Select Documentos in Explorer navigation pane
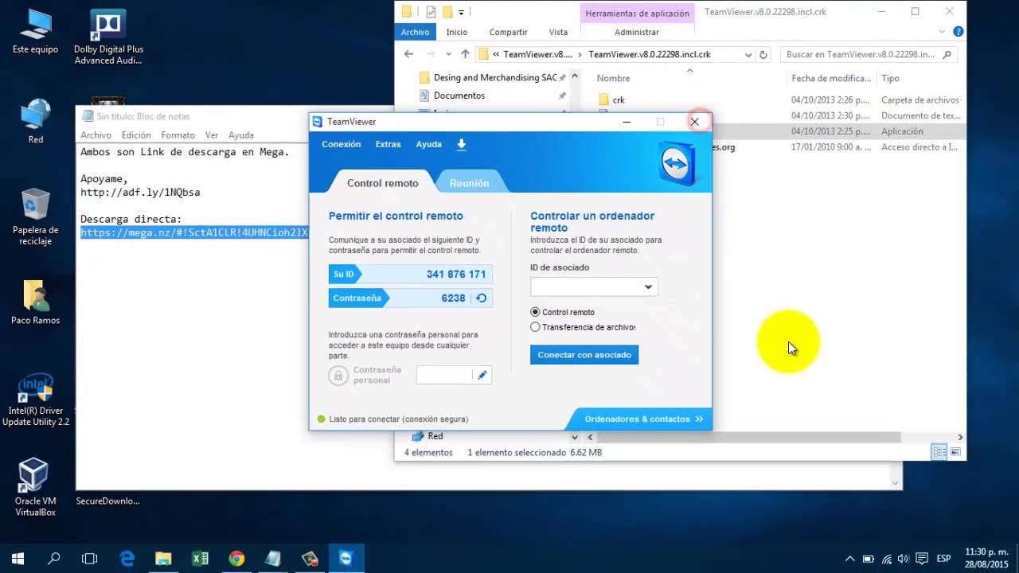1019x573 pixels. click(452, 95)
